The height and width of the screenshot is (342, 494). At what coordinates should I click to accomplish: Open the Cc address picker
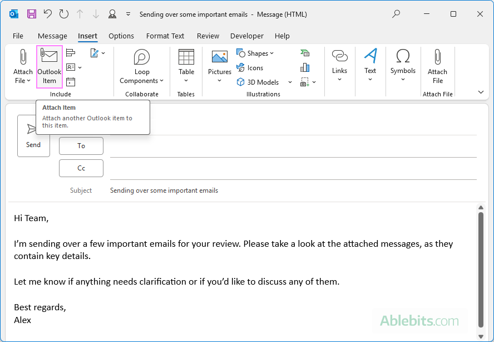(x=81, y=168)
